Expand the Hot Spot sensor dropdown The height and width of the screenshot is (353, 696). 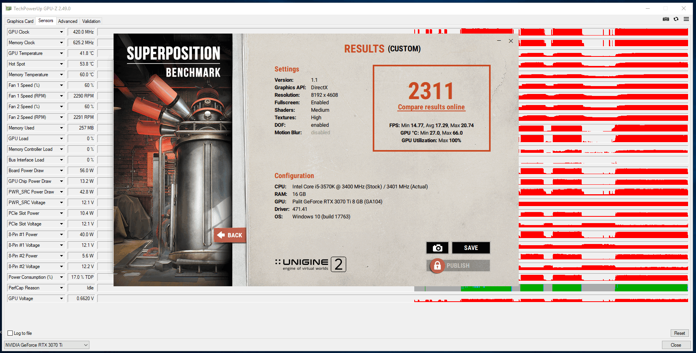61,64
